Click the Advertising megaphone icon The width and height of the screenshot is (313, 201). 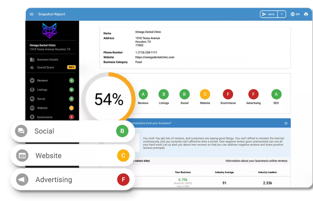click(22, 179)
